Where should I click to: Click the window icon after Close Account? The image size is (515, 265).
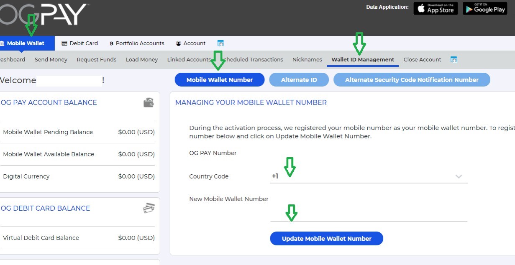(454, 59)
